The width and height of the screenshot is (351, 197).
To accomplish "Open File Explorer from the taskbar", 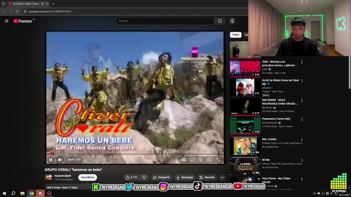I will point(22,193).
